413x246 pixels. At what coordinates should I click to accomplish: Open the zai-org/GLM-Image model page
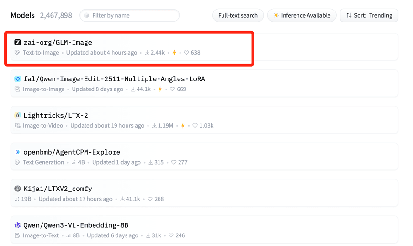click(57, 43)
